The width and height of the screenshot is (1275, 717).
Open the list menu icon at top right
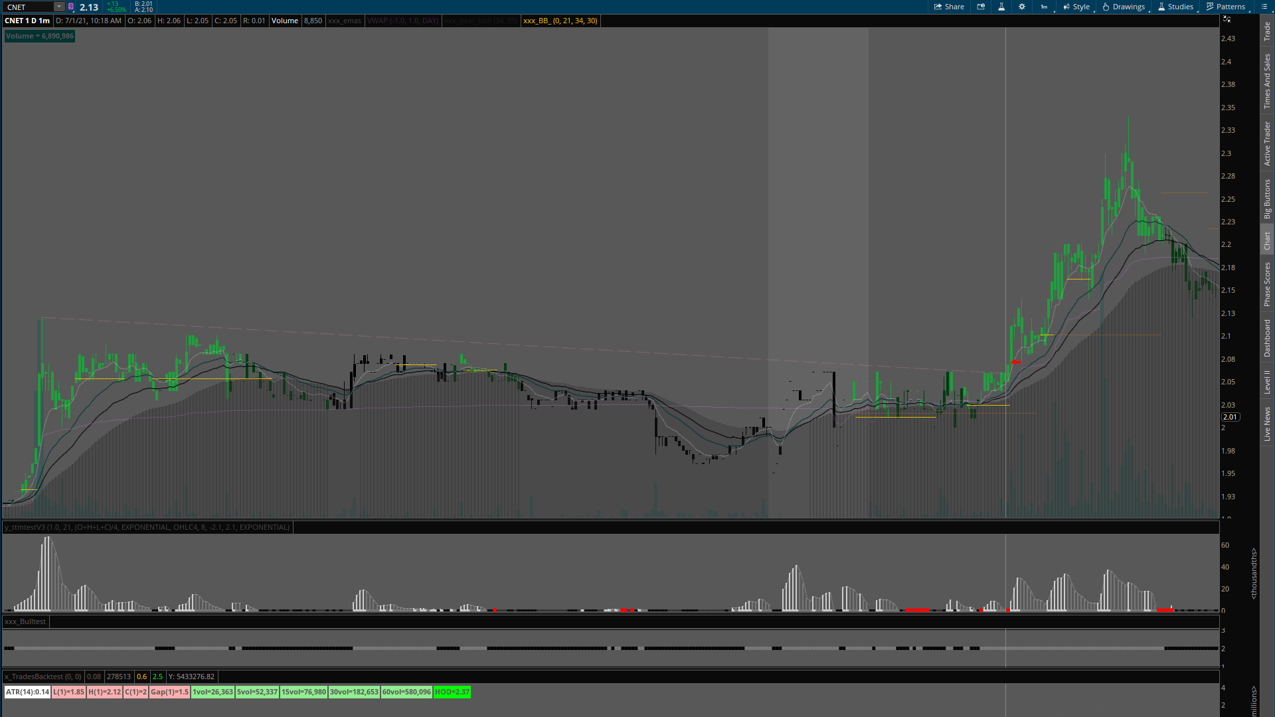coord(1264,7)
